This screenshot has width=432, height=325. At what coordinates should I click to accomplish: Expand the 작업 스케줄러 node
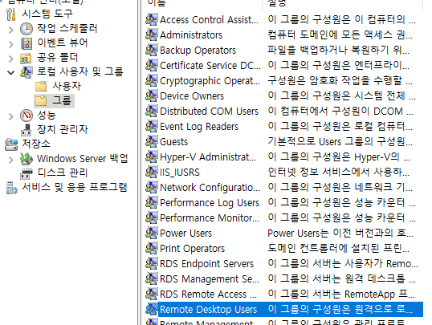click(x=11, y=29)
